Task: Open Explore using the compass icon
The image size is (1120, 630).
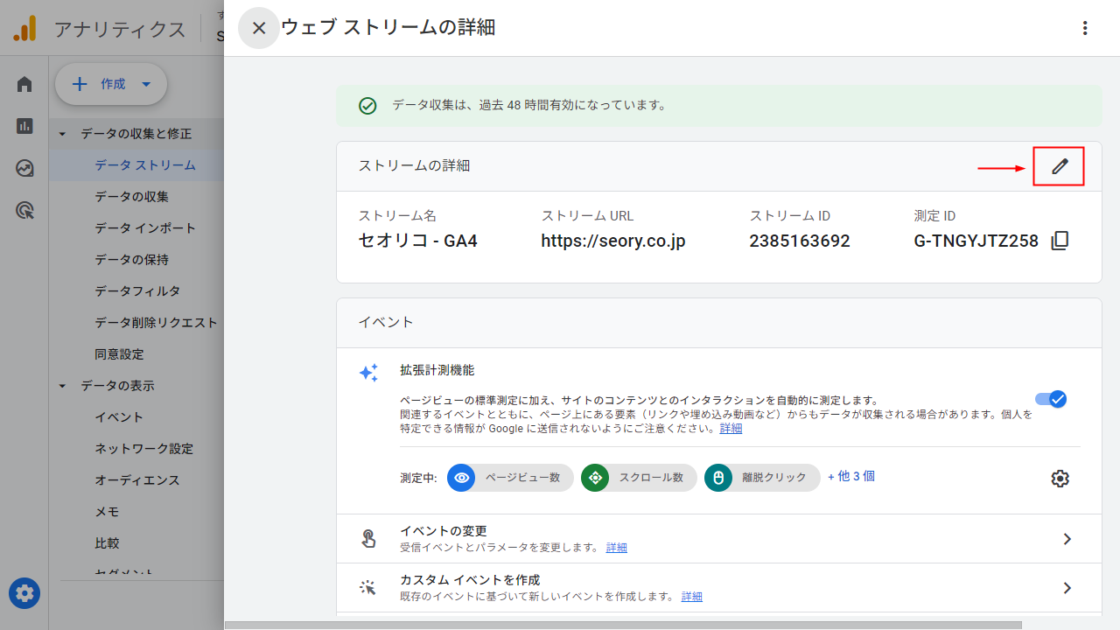Action: pyautogui.click(x=24, y=168)
